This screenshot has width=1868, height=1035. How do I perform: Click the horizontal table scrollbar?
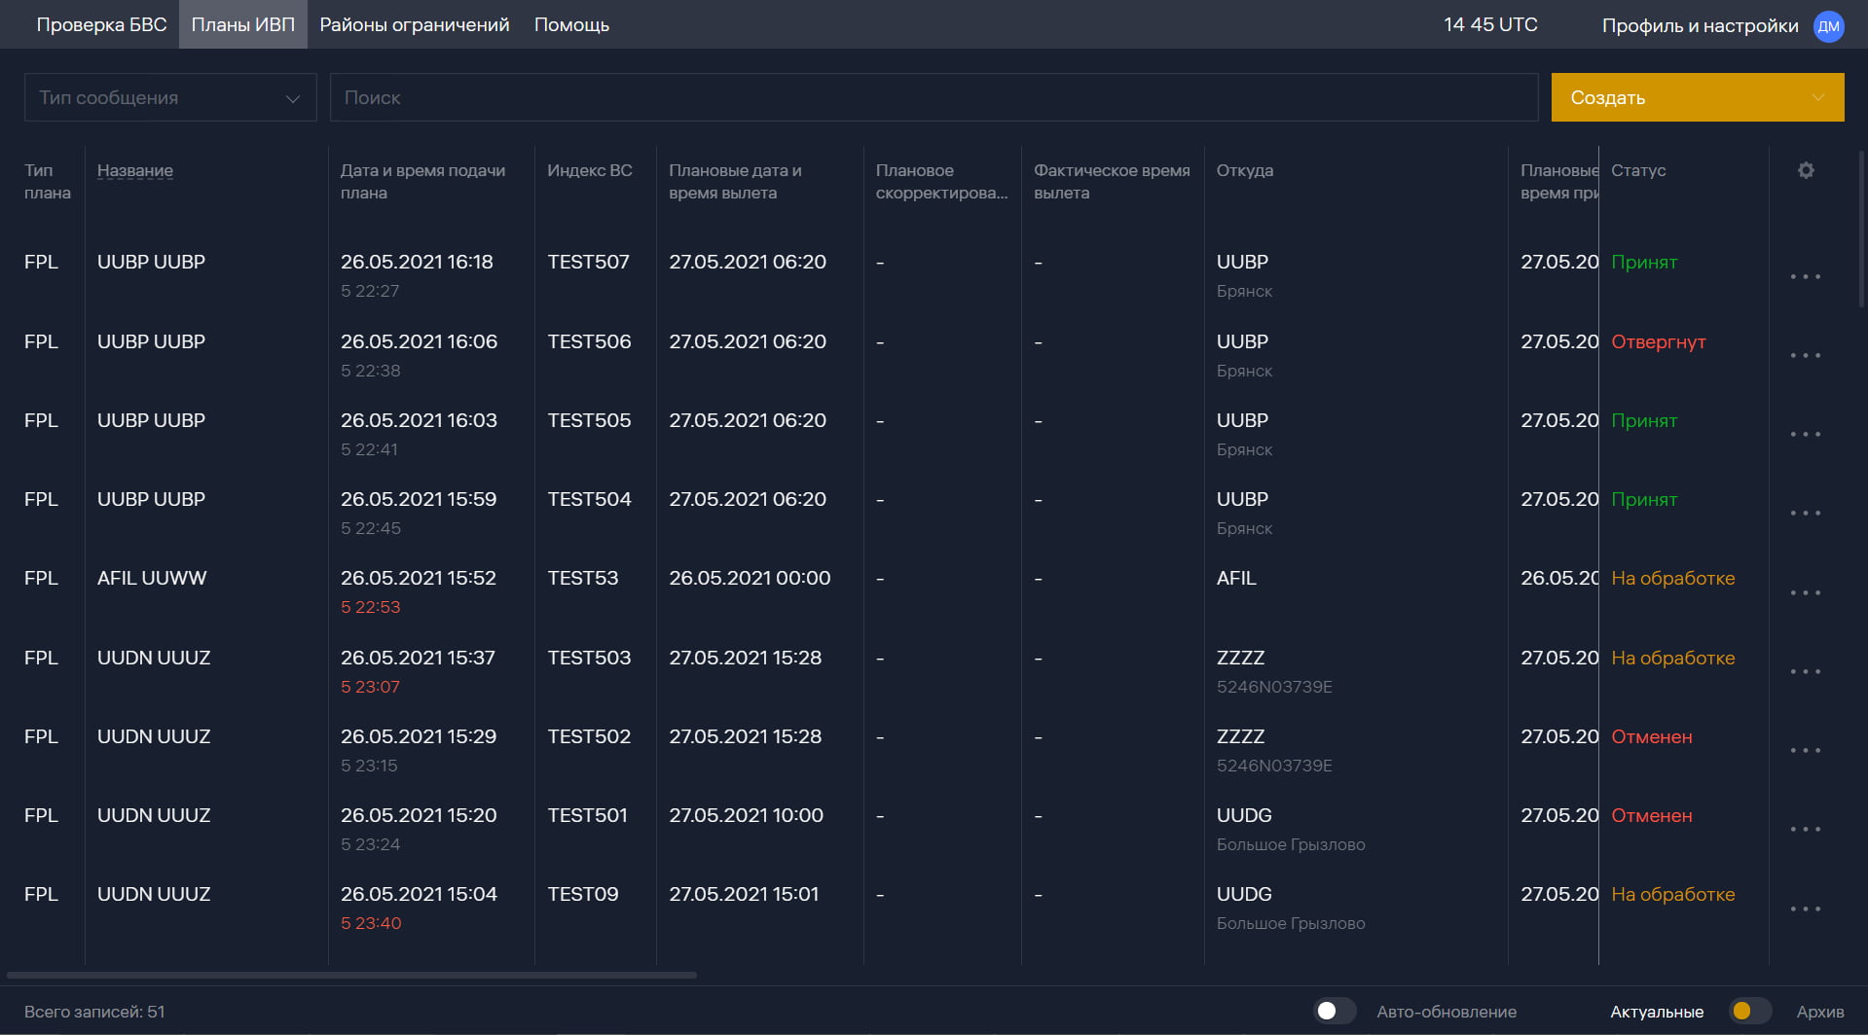coord(351,975)
